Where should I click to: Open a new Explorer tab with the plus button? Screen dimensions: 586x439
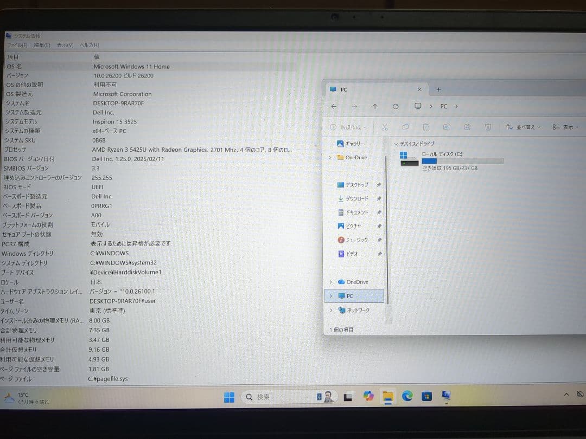pos(437,88)
